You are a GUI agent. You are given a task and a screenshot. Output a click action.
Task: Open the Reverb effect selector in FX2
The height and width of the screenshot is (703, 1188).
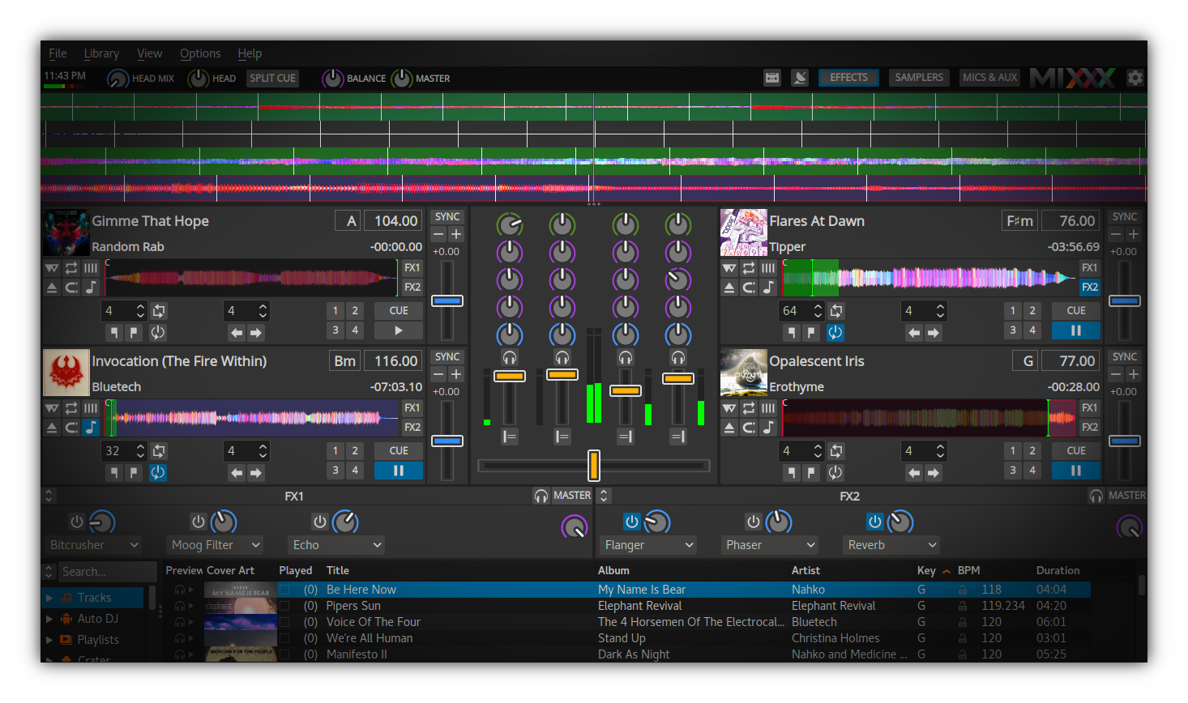[x=891, y=545]
